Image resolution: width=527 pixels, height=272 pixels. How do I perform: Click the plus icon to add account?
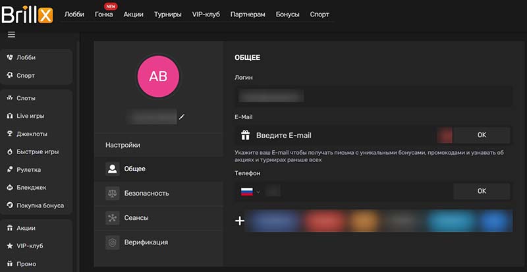tap(240, 221)
